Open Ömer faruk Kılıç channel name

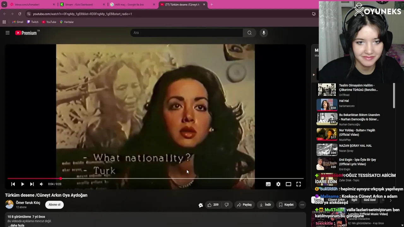click(28, 203)
